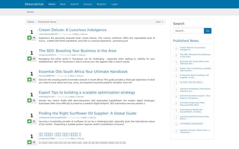
Task: Click News category under Expert Tips post
Action: coord(72,97)
